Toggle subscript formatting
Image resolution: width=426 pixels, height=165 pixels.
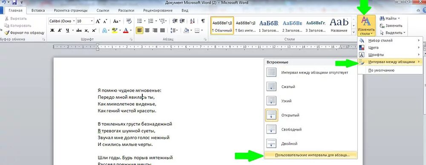(86, 31)
